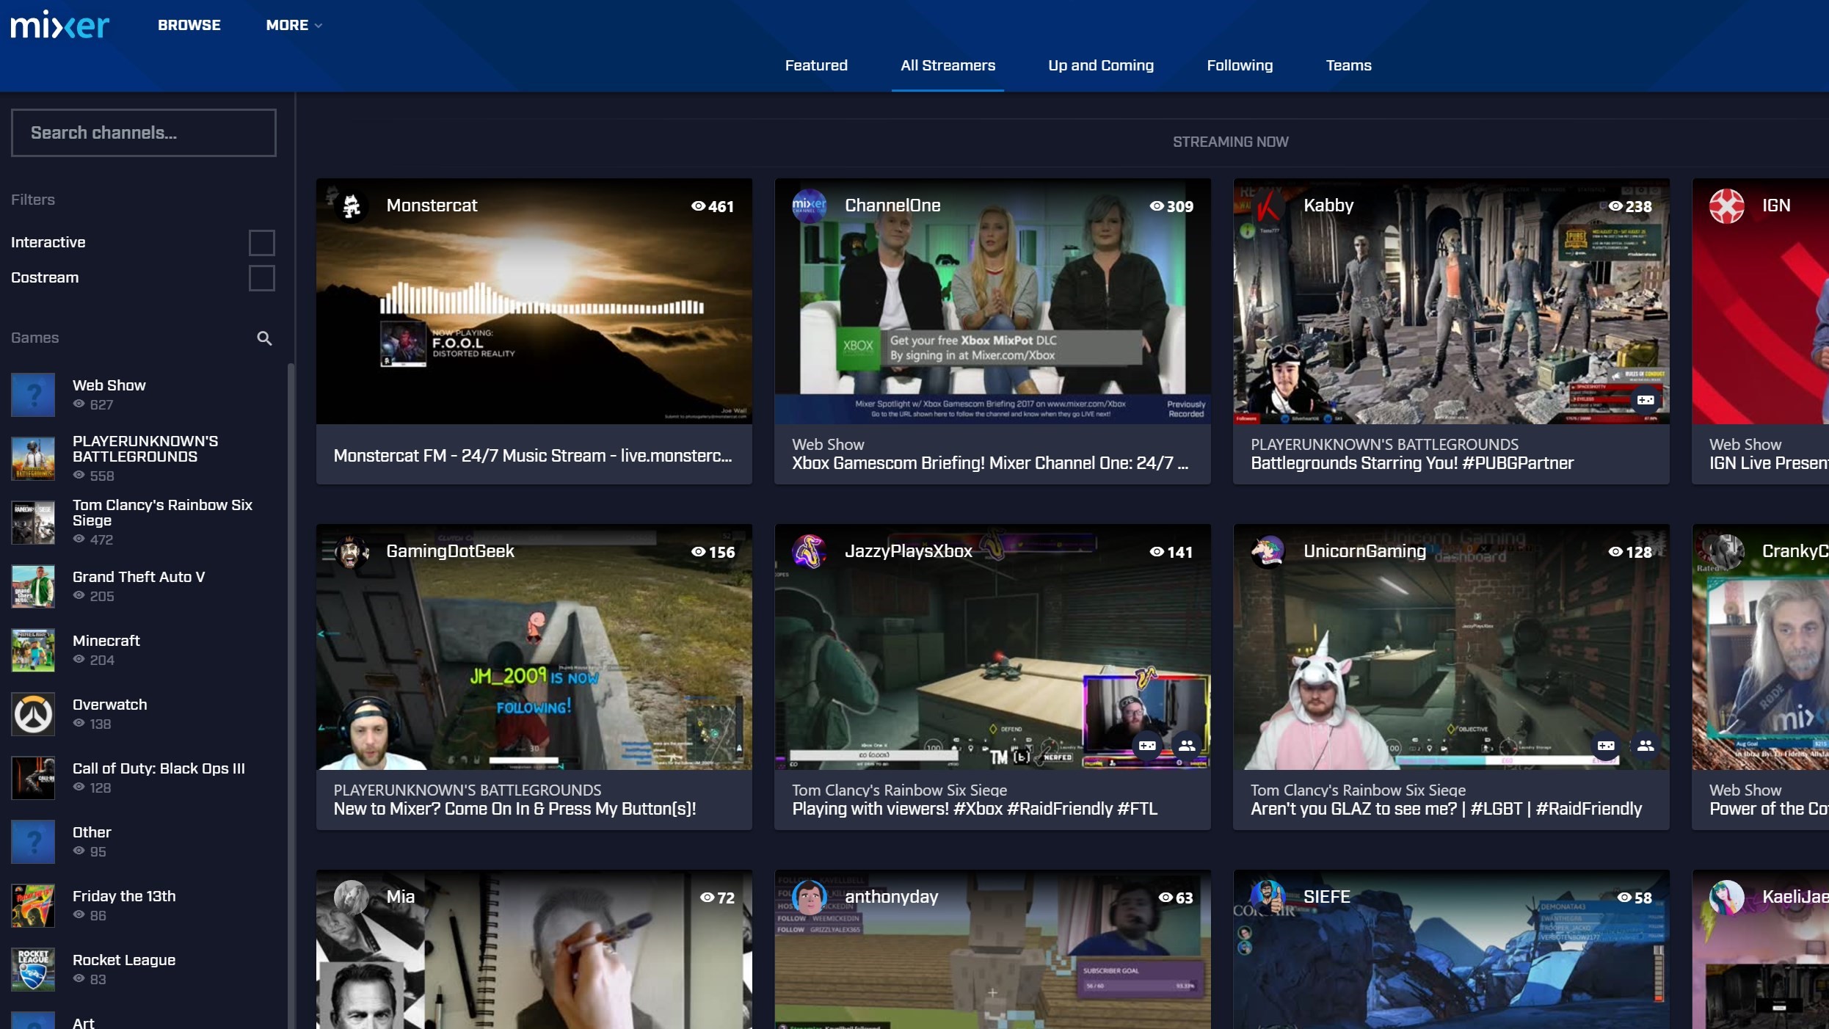Open the Teams tab

pyautogui.click(x=1348, y=65)
